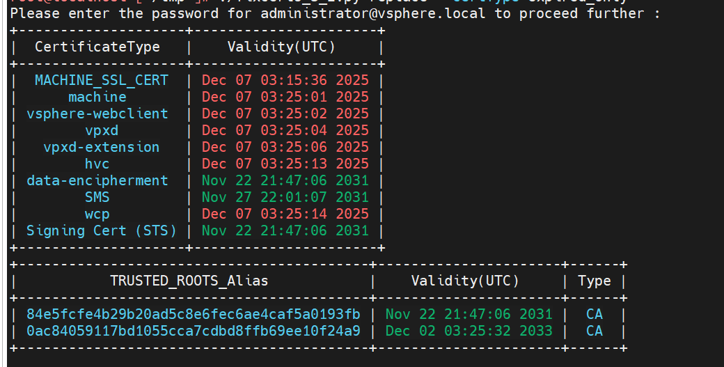Select the hvc certificate name

[x=97, y=164]
